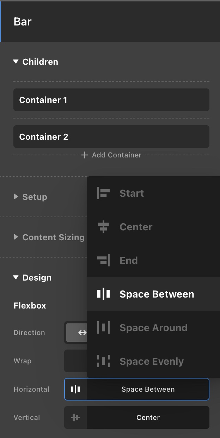
Task: Click the Center alignment icon in dropdown list
Action: [x=103, y=227]
